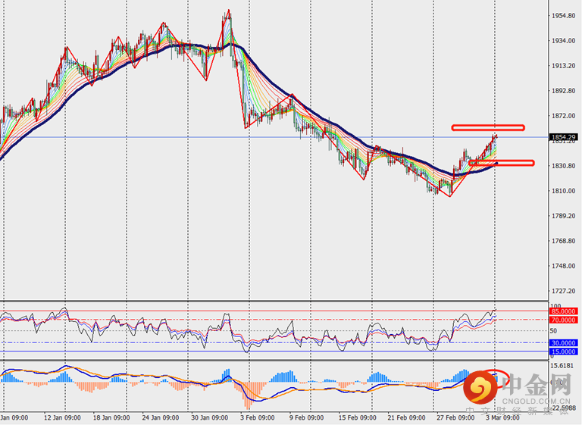Click the 1748.00 price axis label
This screenshot has width=582, height=425.
562,266
